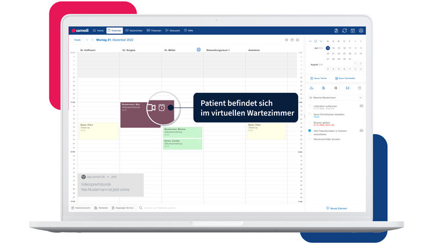The width and height of the screenshot is (436, 245).
Task: Check the 'Blumen gießen' task
Action: (310, 123)
